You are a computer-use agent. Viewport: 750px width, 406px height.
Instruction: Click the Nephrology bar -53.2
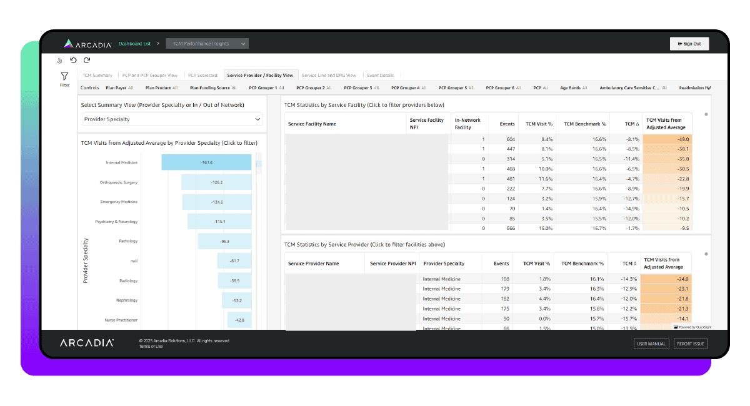[x=236, y=300]
